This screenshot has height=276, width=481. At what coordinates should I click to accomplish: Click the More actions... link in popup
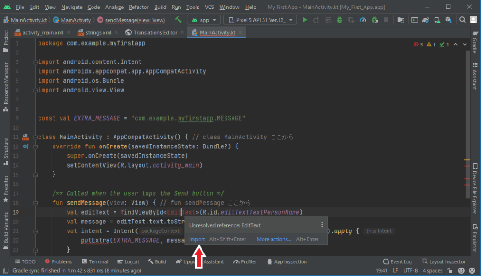click(274, 239)
